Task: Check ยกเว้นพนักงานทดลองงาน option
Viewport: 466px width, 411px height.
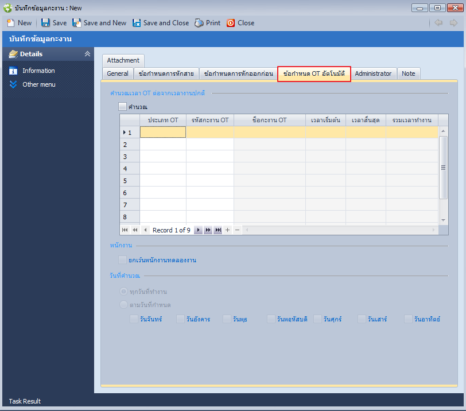Action: (122, 259)
